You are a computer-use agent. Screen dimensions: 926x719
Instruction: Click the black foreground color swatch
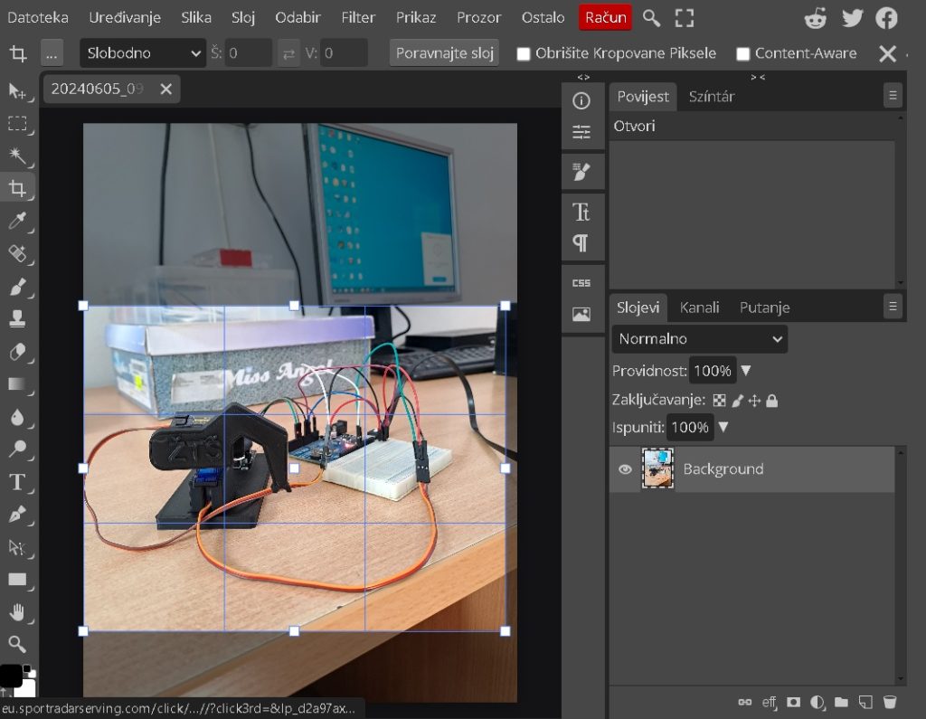point(10,676)
